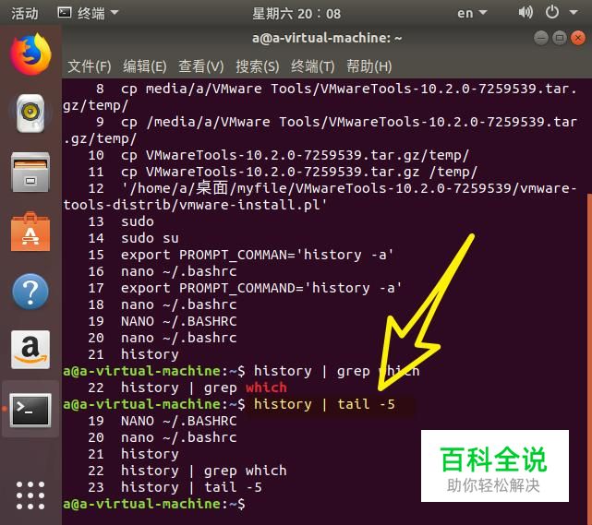Click line 11 cp VMwareTools /temp/
Viewport: 592px width, 525px height.
[283, 172]
